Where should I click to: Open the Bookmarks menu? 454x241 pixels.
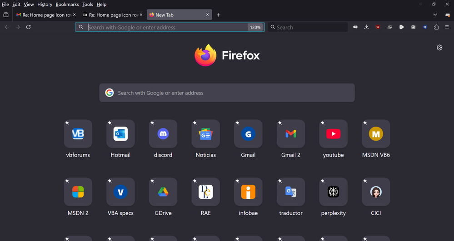point(67,5)
